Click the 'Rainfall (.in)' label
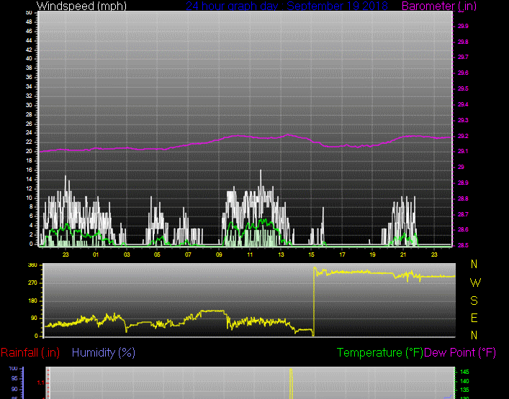 coord(30,353)
